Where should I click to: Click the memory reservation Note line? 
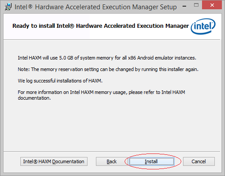(x=108, y=69)
